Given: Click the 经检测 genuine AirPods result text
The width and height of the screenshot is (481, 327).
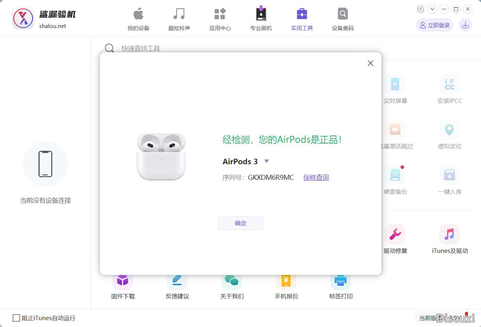Looking at the screenshot, I should pyautogui.click(x=282, y=140).
